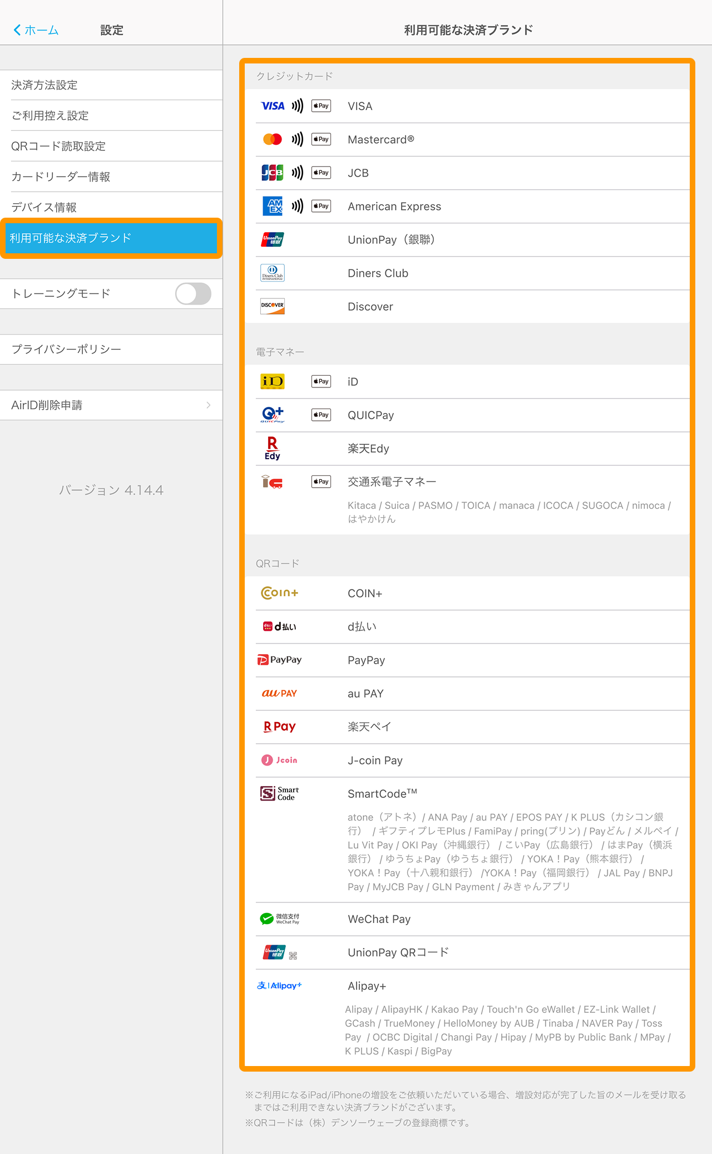Open 決済方法設定 settings
Screen dimensions: 712x1154
click(x=111, y=85)
